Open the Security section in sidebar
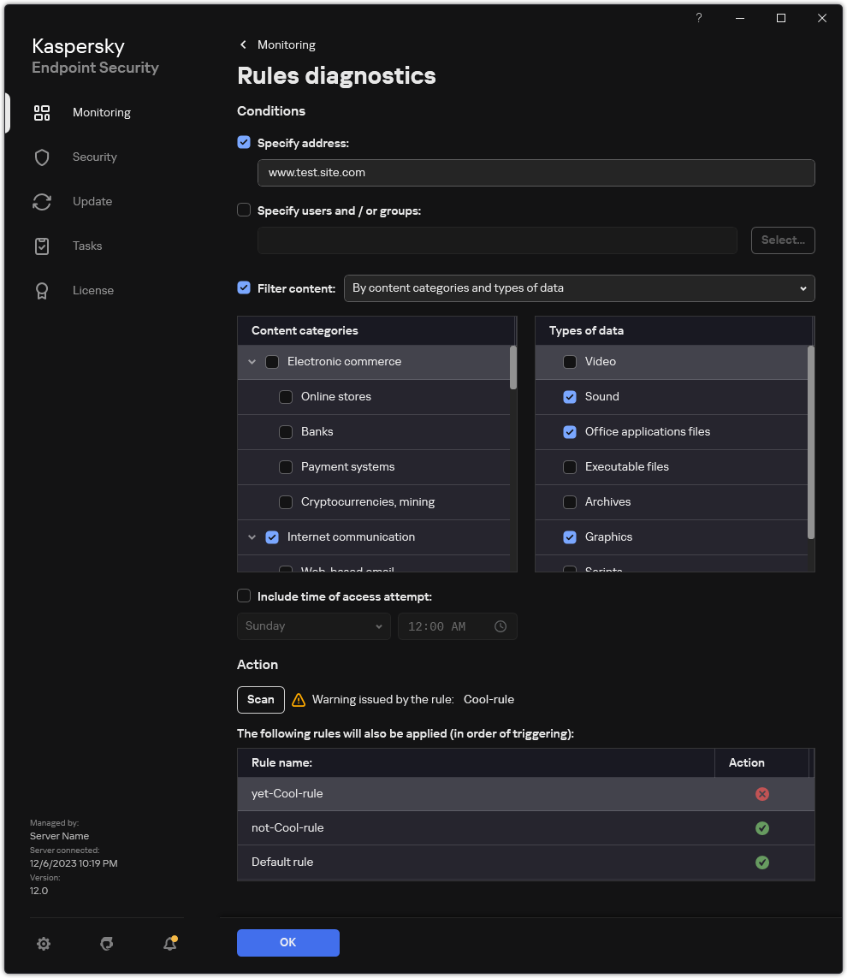The image size is (847, 978). (94, 157)
